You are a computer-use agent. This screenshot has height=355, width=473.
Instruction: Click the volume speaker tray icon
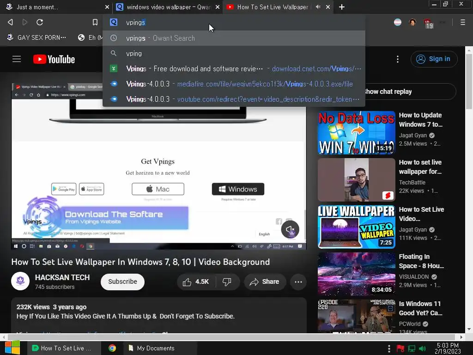pyautogui.click(x=423, y=349)
